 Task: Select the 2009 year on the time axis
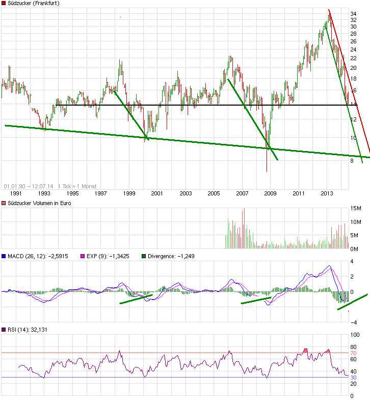(270, 194)
